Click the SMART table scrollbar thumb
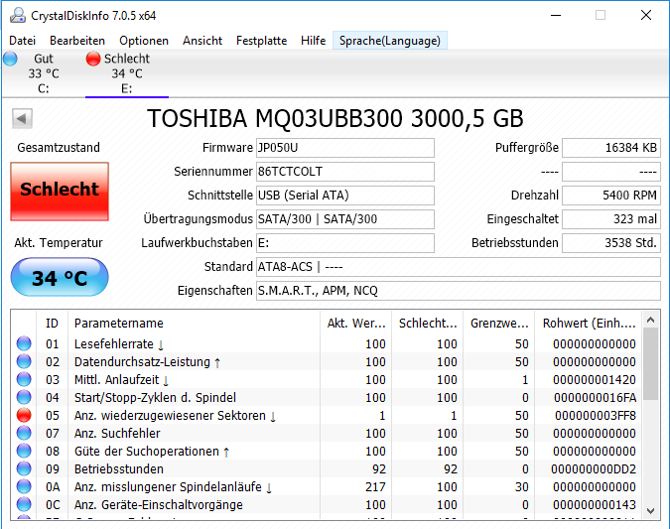The image size is (670, 529). point(651,363)
